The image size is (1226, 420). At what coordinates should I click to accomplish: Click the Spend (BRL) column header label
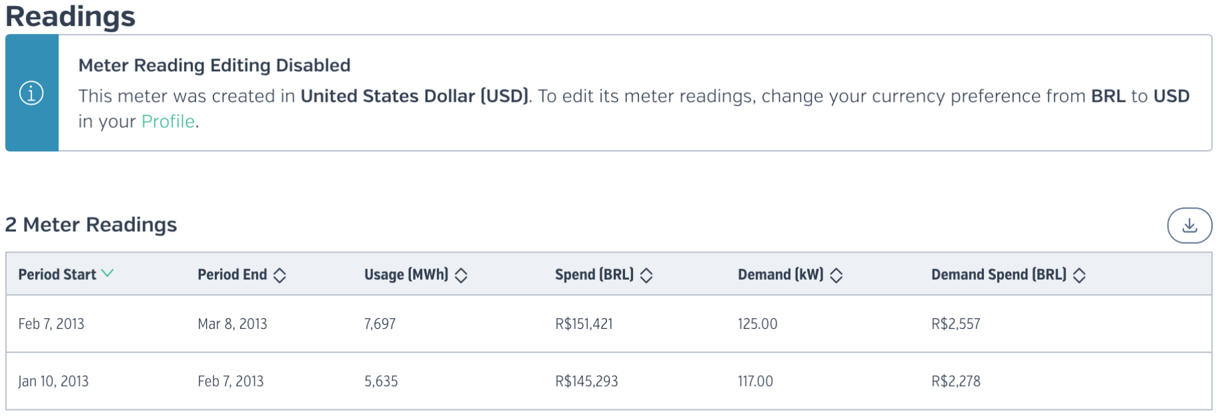pos(594,274)
